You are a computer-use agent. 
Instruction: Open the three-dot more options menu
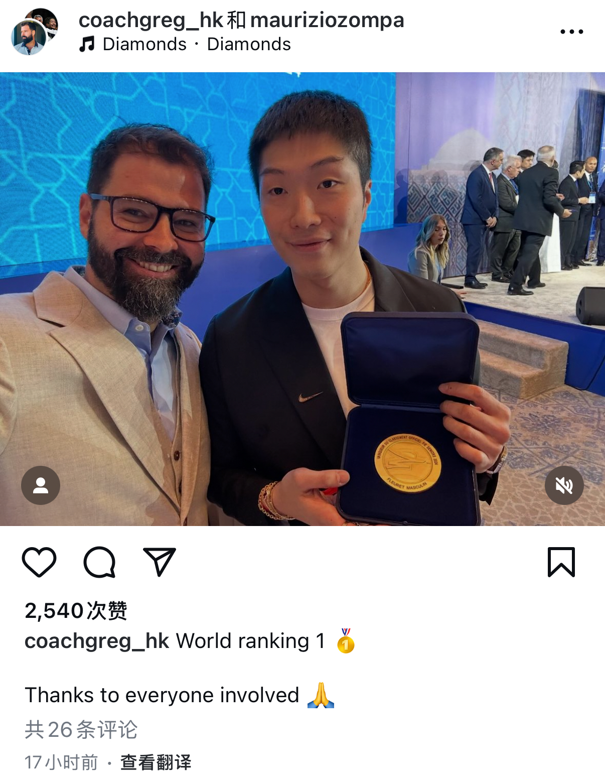coord(571,32)
